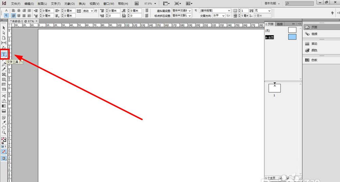Apply justify with last line left
The width and height of the screenshot is (340, 182).
14,15
